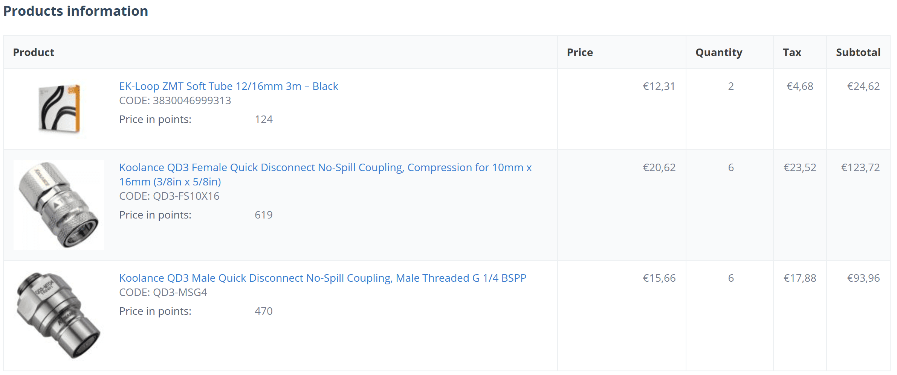Viewport: 897px width, 375px height.
Task: Open the Koolance QD3 Male coupling link
Action: pyautogui.click(x=322, y=278)
